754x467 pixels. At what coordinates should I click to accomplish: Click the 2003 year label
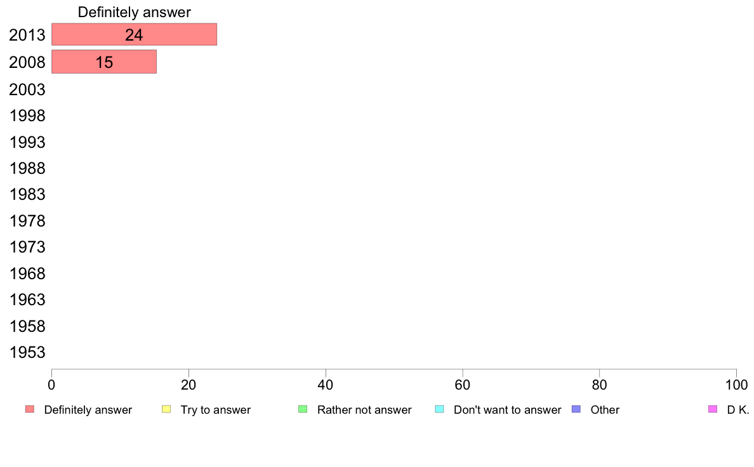[27, 89]
